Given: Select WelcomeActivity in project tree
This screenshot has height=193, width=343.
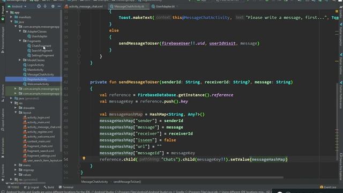Looking at the screenshot, I should pyautogui.click(x=36, y=84).
